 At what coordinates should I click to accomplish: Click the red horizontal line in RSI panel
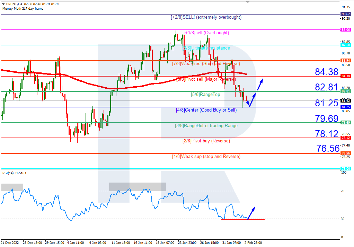(242, 219)
